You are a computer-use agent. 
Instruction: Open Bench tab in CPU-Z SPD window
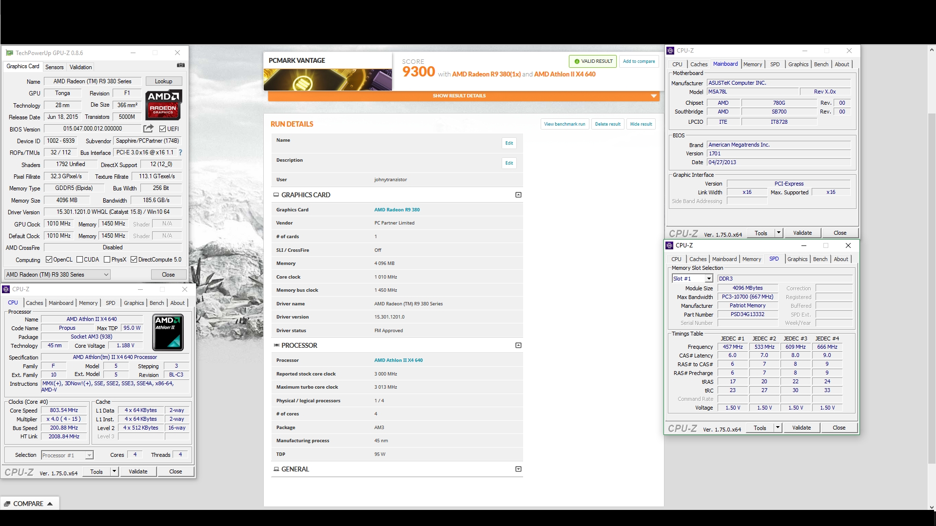[820, 259]
